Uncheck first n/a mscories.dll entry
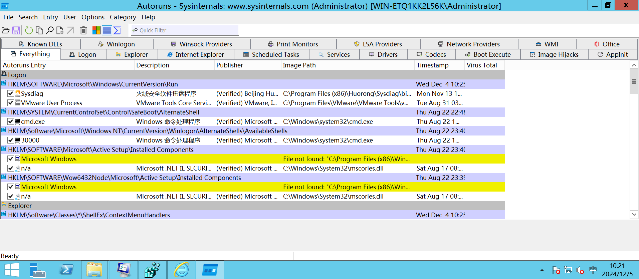Image resolution: width=639 pixels, height=279 pixels. (11, 168)
